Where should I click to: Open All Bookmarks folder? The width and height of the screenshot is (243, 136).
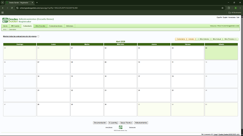(235, 12)
